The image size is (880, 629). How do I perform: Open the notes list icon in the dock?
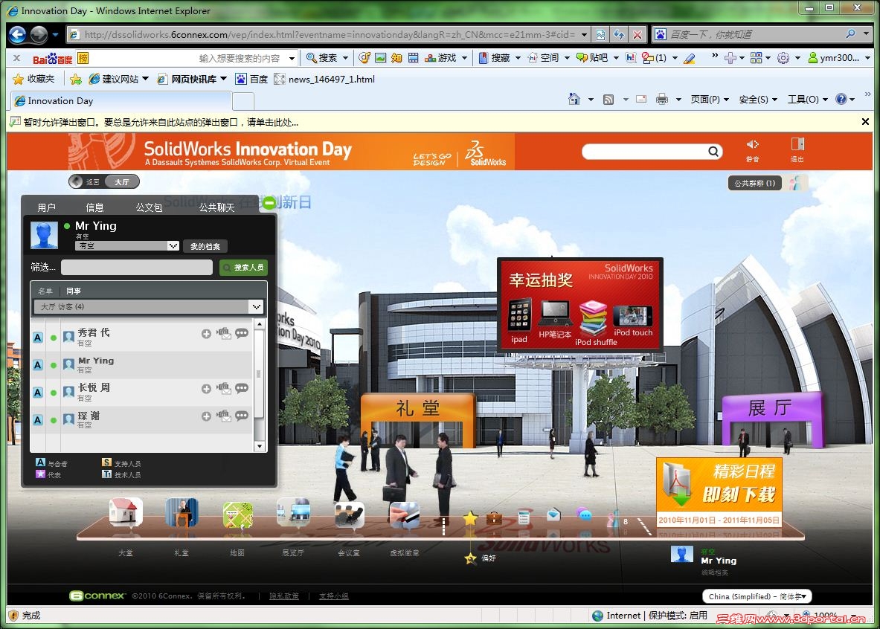pos(524,517)
